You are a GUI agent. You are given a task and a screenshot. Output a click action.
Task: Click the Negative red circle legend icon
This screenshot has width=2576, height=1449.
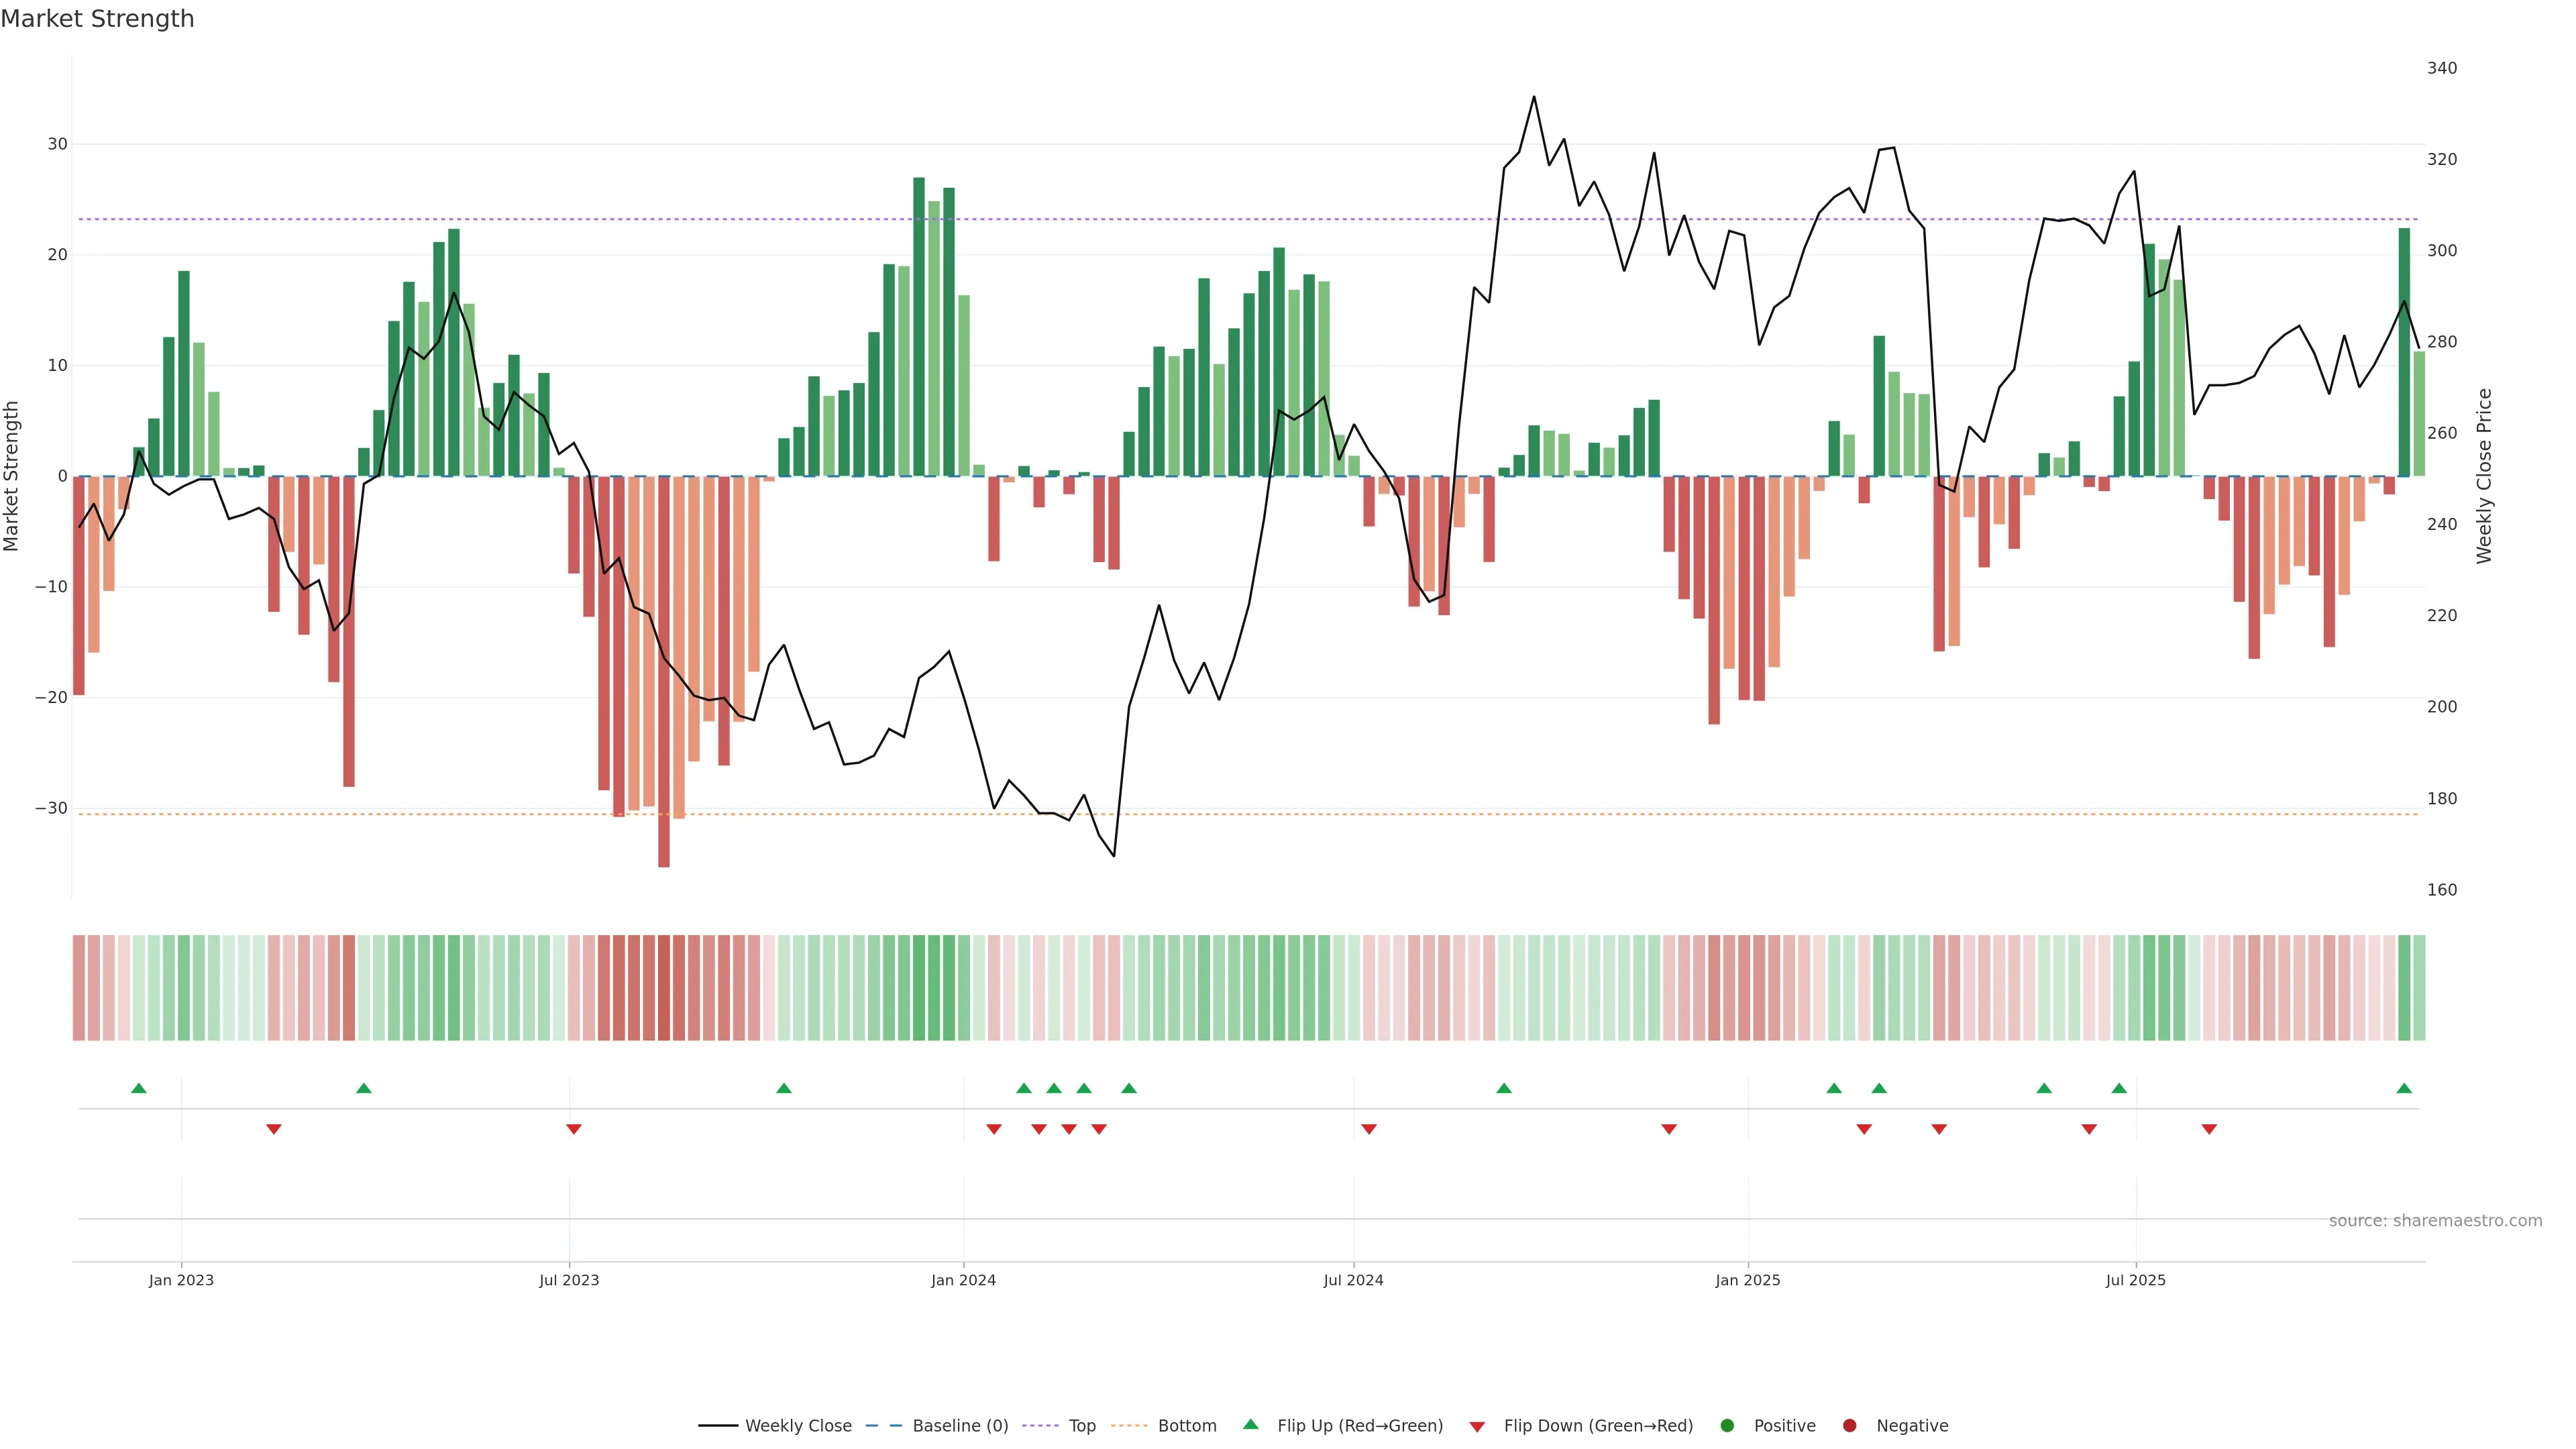[1849, 1426]
